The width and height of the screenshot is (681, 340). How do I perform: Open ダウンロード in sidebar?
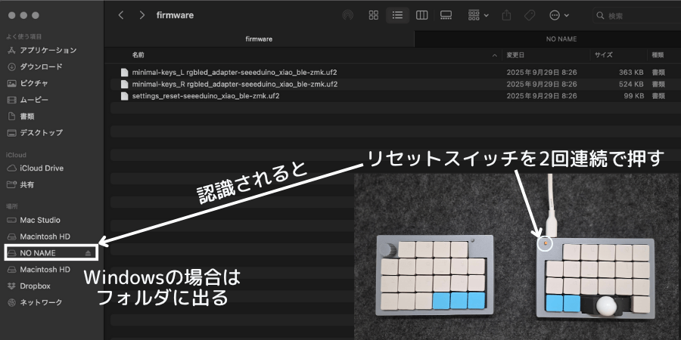click(41, 66)
